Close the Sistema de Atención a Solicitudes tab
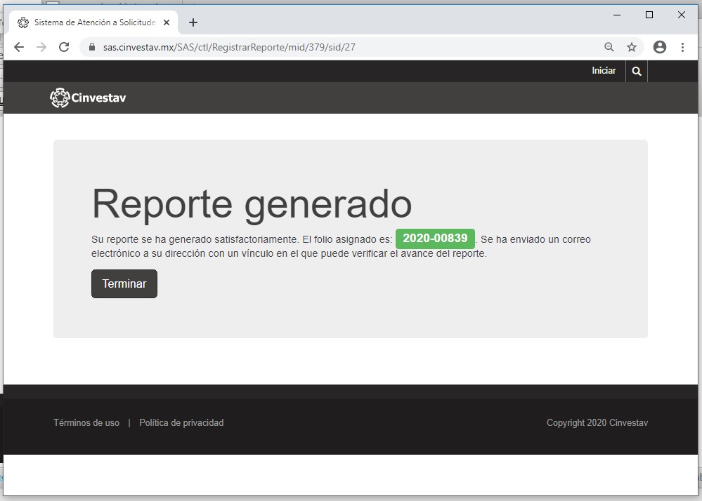Screen dimensions: 702x501 [167, 22]
